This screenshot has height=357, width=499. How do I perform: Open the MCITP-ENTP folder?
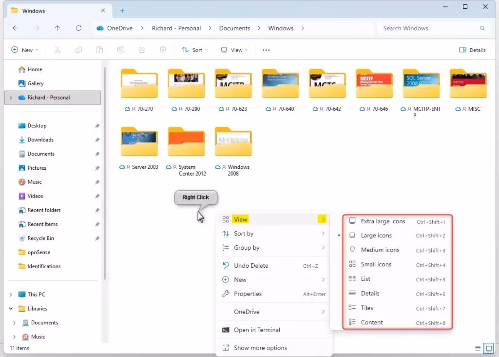421,93
